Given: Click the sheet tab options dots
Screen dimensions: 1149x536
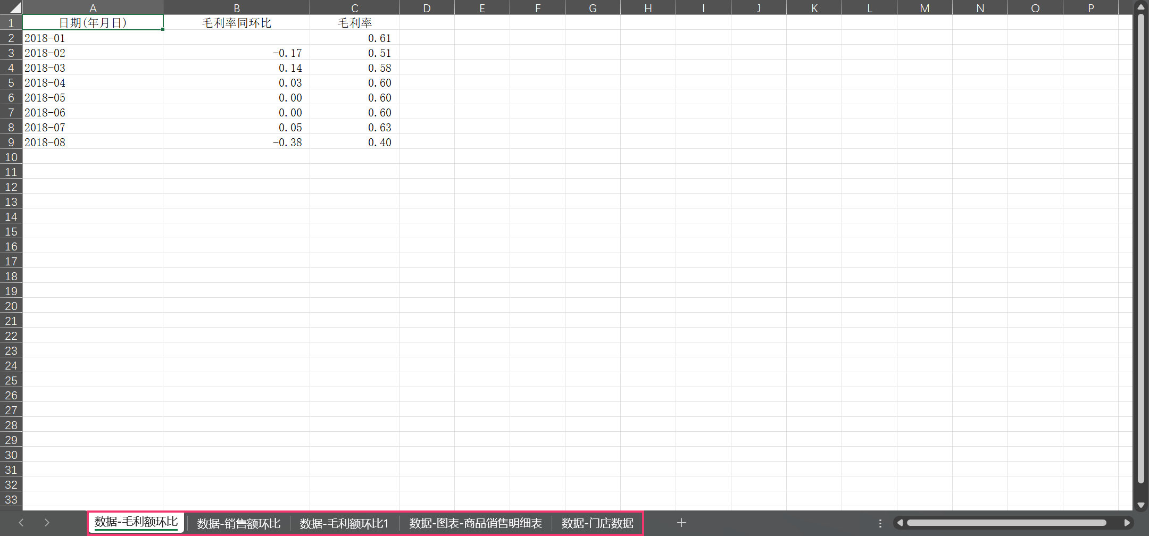Looking at the screenshot, I should click(880, 523).
